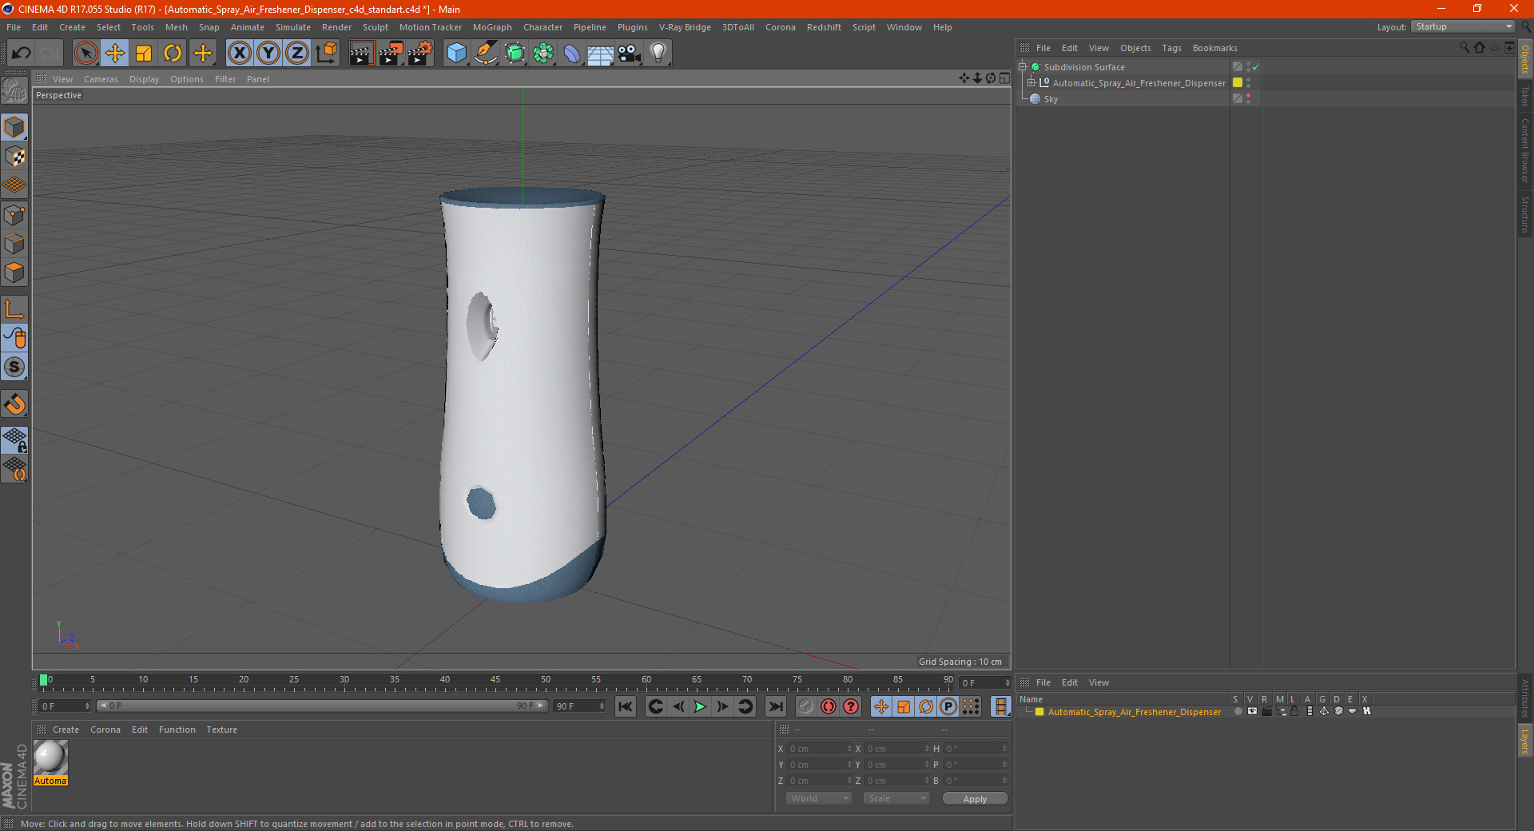This screenshot has height=831, width=1534.
Task: Select the Automa material thumbnail
Action: [x=50, y=758]
